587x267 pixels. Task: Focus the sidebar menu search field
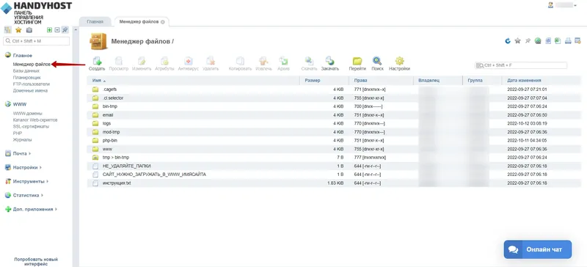36,41
